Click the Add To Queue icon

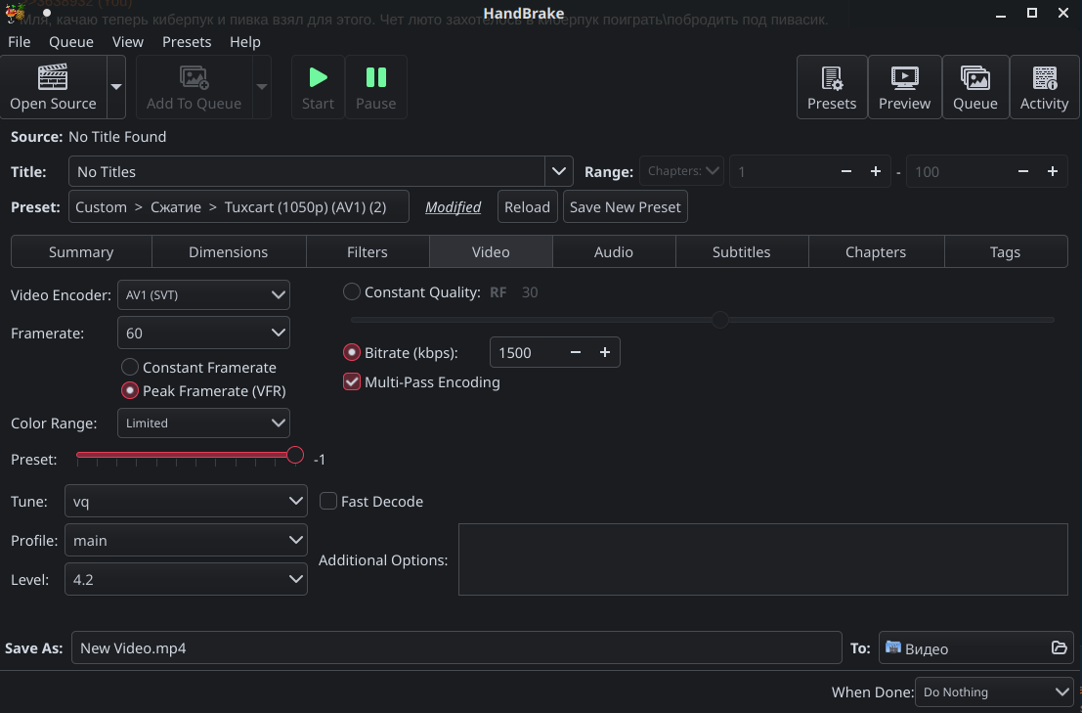tap(194, 78)
